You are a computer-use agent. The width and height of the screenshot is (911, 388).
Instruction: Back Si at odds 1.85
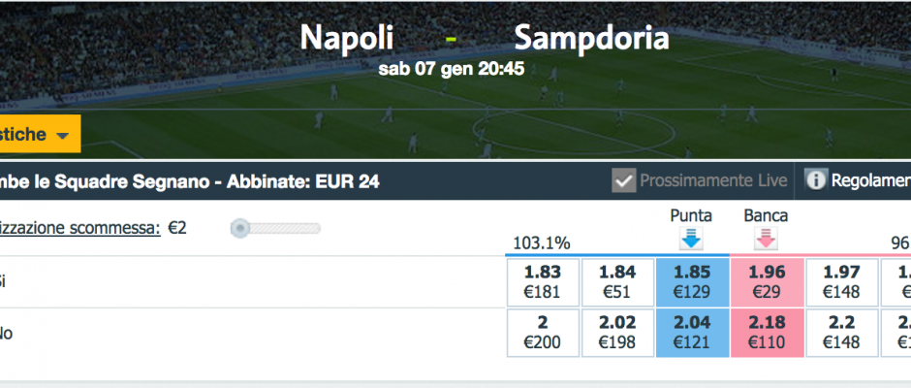click(x=691, y=282)
